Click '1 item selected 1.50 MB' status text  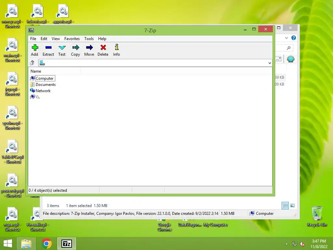[x=87, y=206]
